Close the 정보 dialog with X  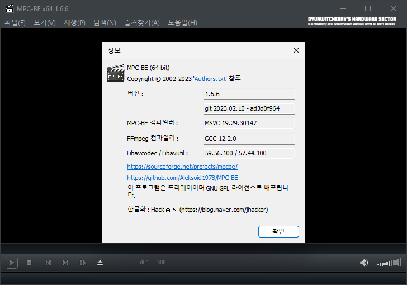point(296,50)
